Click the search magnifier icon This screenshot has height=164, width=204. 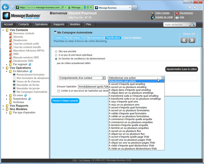193,25
